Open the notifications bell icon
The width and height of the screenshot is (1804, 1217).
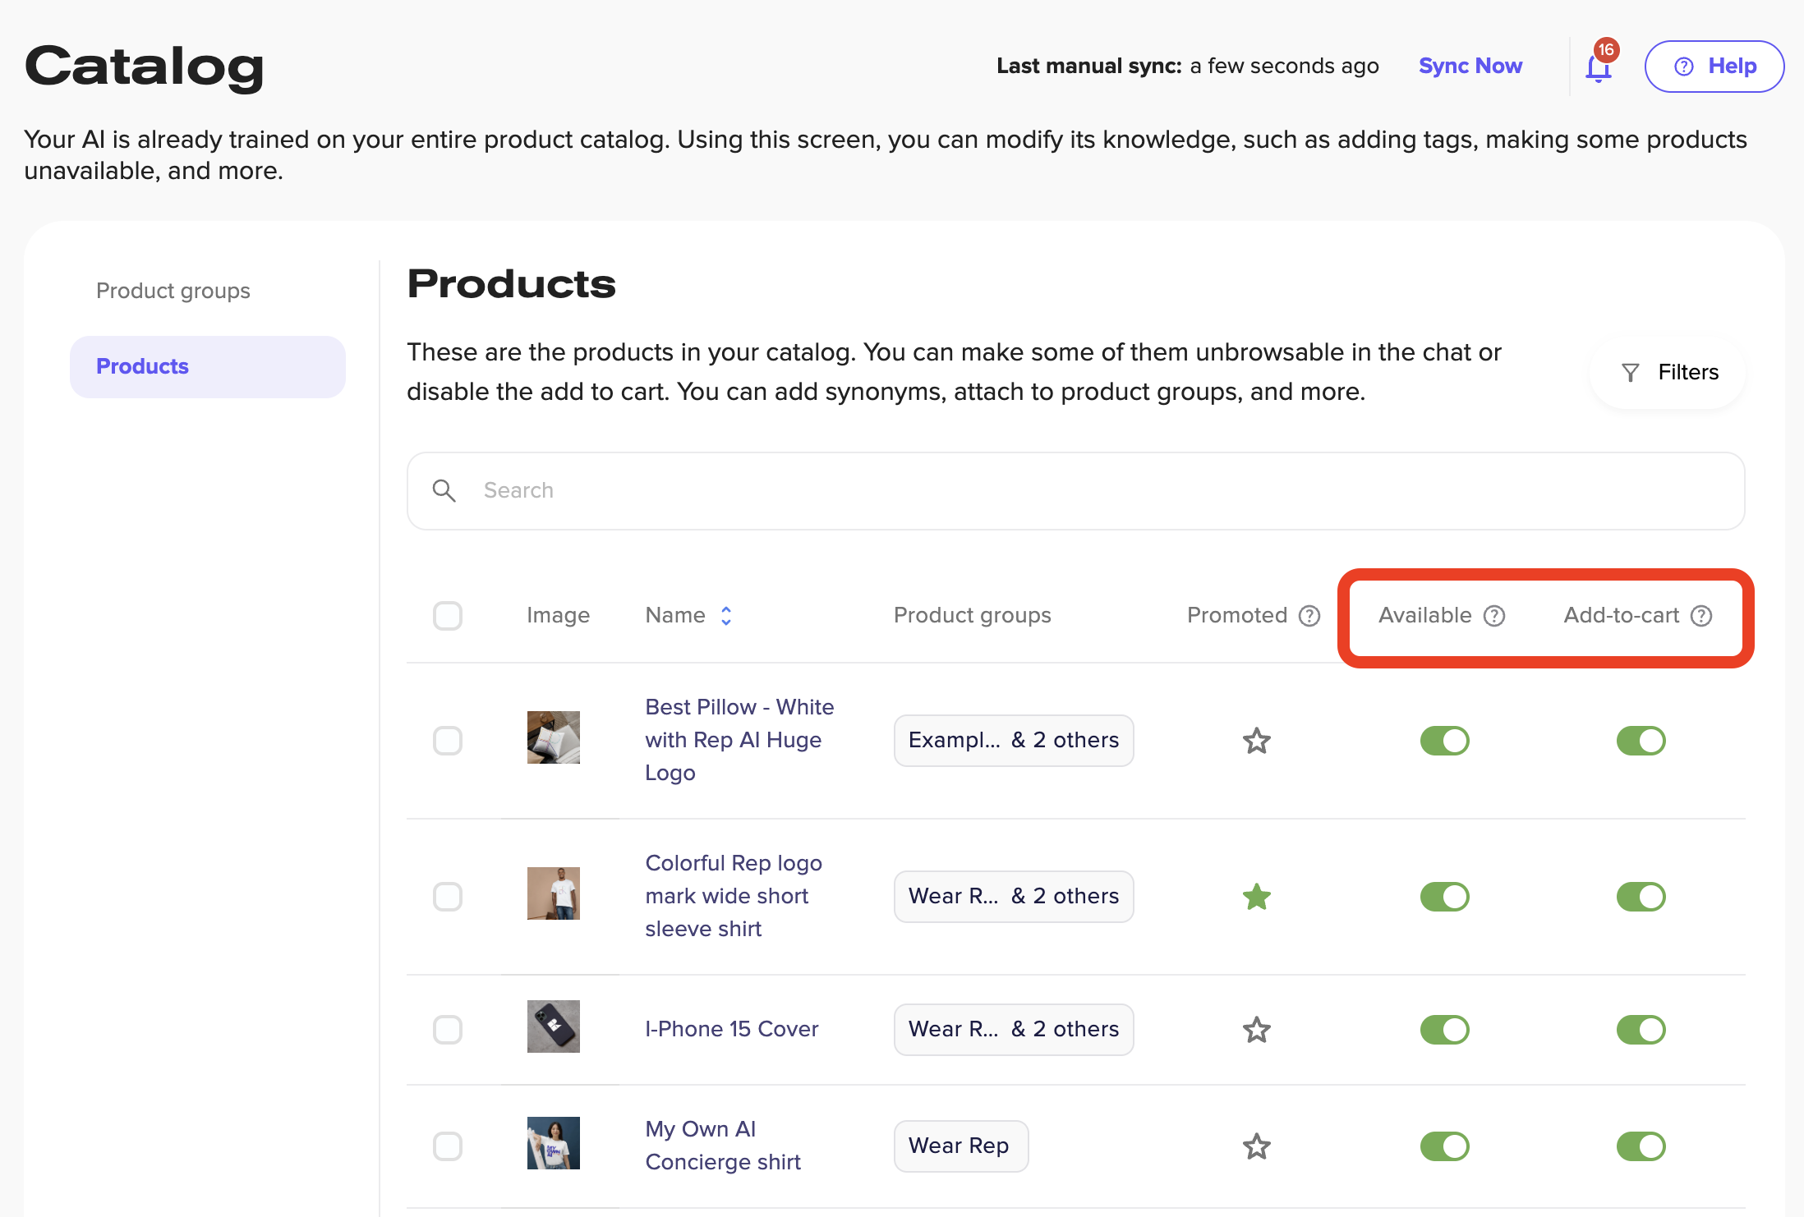pyautogui.click(x=1598, y=69)
